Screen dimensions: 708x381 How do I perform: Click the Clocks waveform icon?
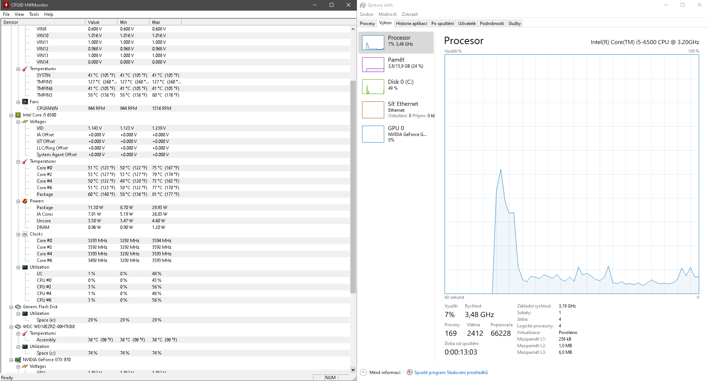pyautogui.click(x=25, y=234)
